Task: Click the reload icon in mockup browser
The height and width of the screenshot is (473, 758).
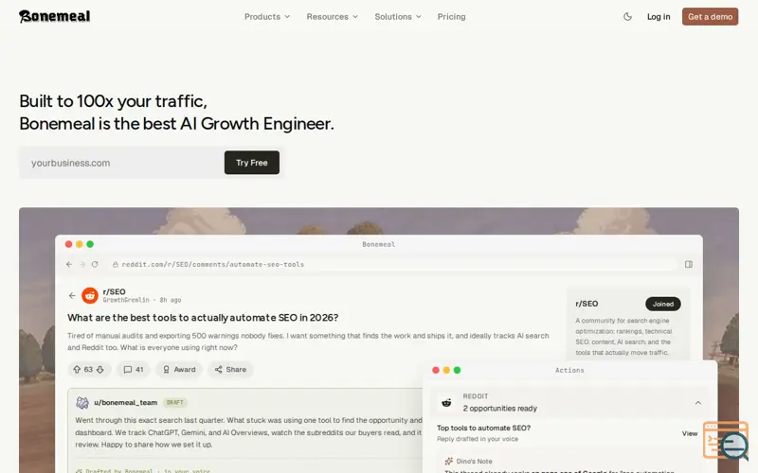Action: point(95,265)
